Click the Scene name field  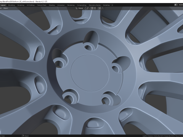181,5
